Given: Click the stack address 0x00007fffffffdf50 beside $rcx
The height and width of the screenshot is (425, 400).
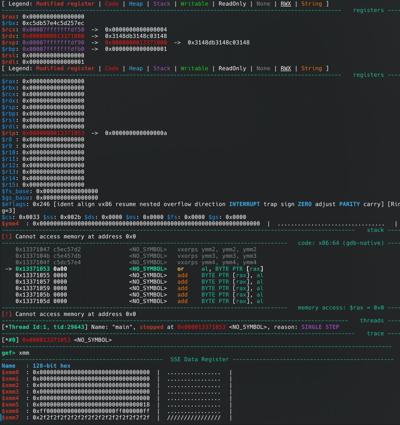Looking at the screenshot, I should point(53,30).
